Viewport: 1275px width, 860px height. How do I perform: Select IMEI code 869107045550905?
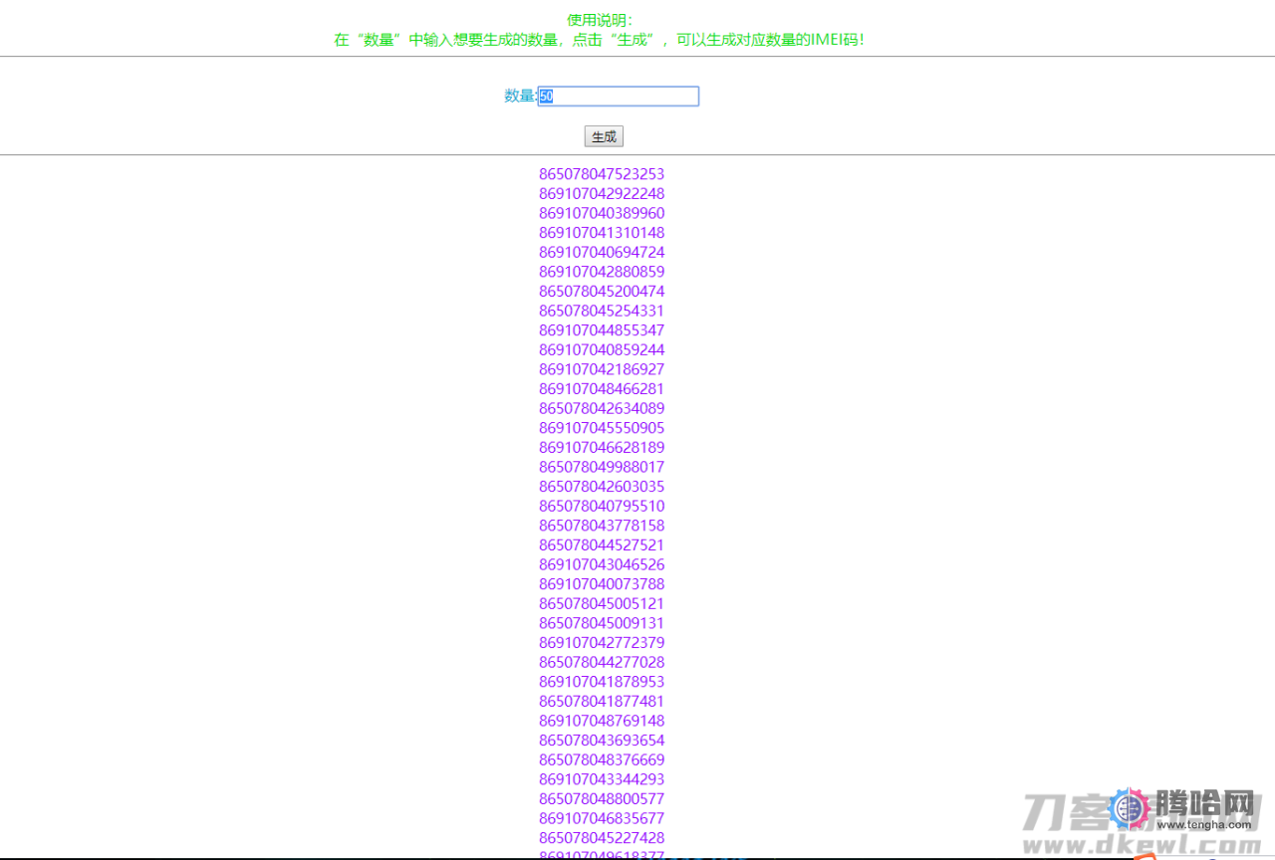pyautogui.click(x=602, y=428)
